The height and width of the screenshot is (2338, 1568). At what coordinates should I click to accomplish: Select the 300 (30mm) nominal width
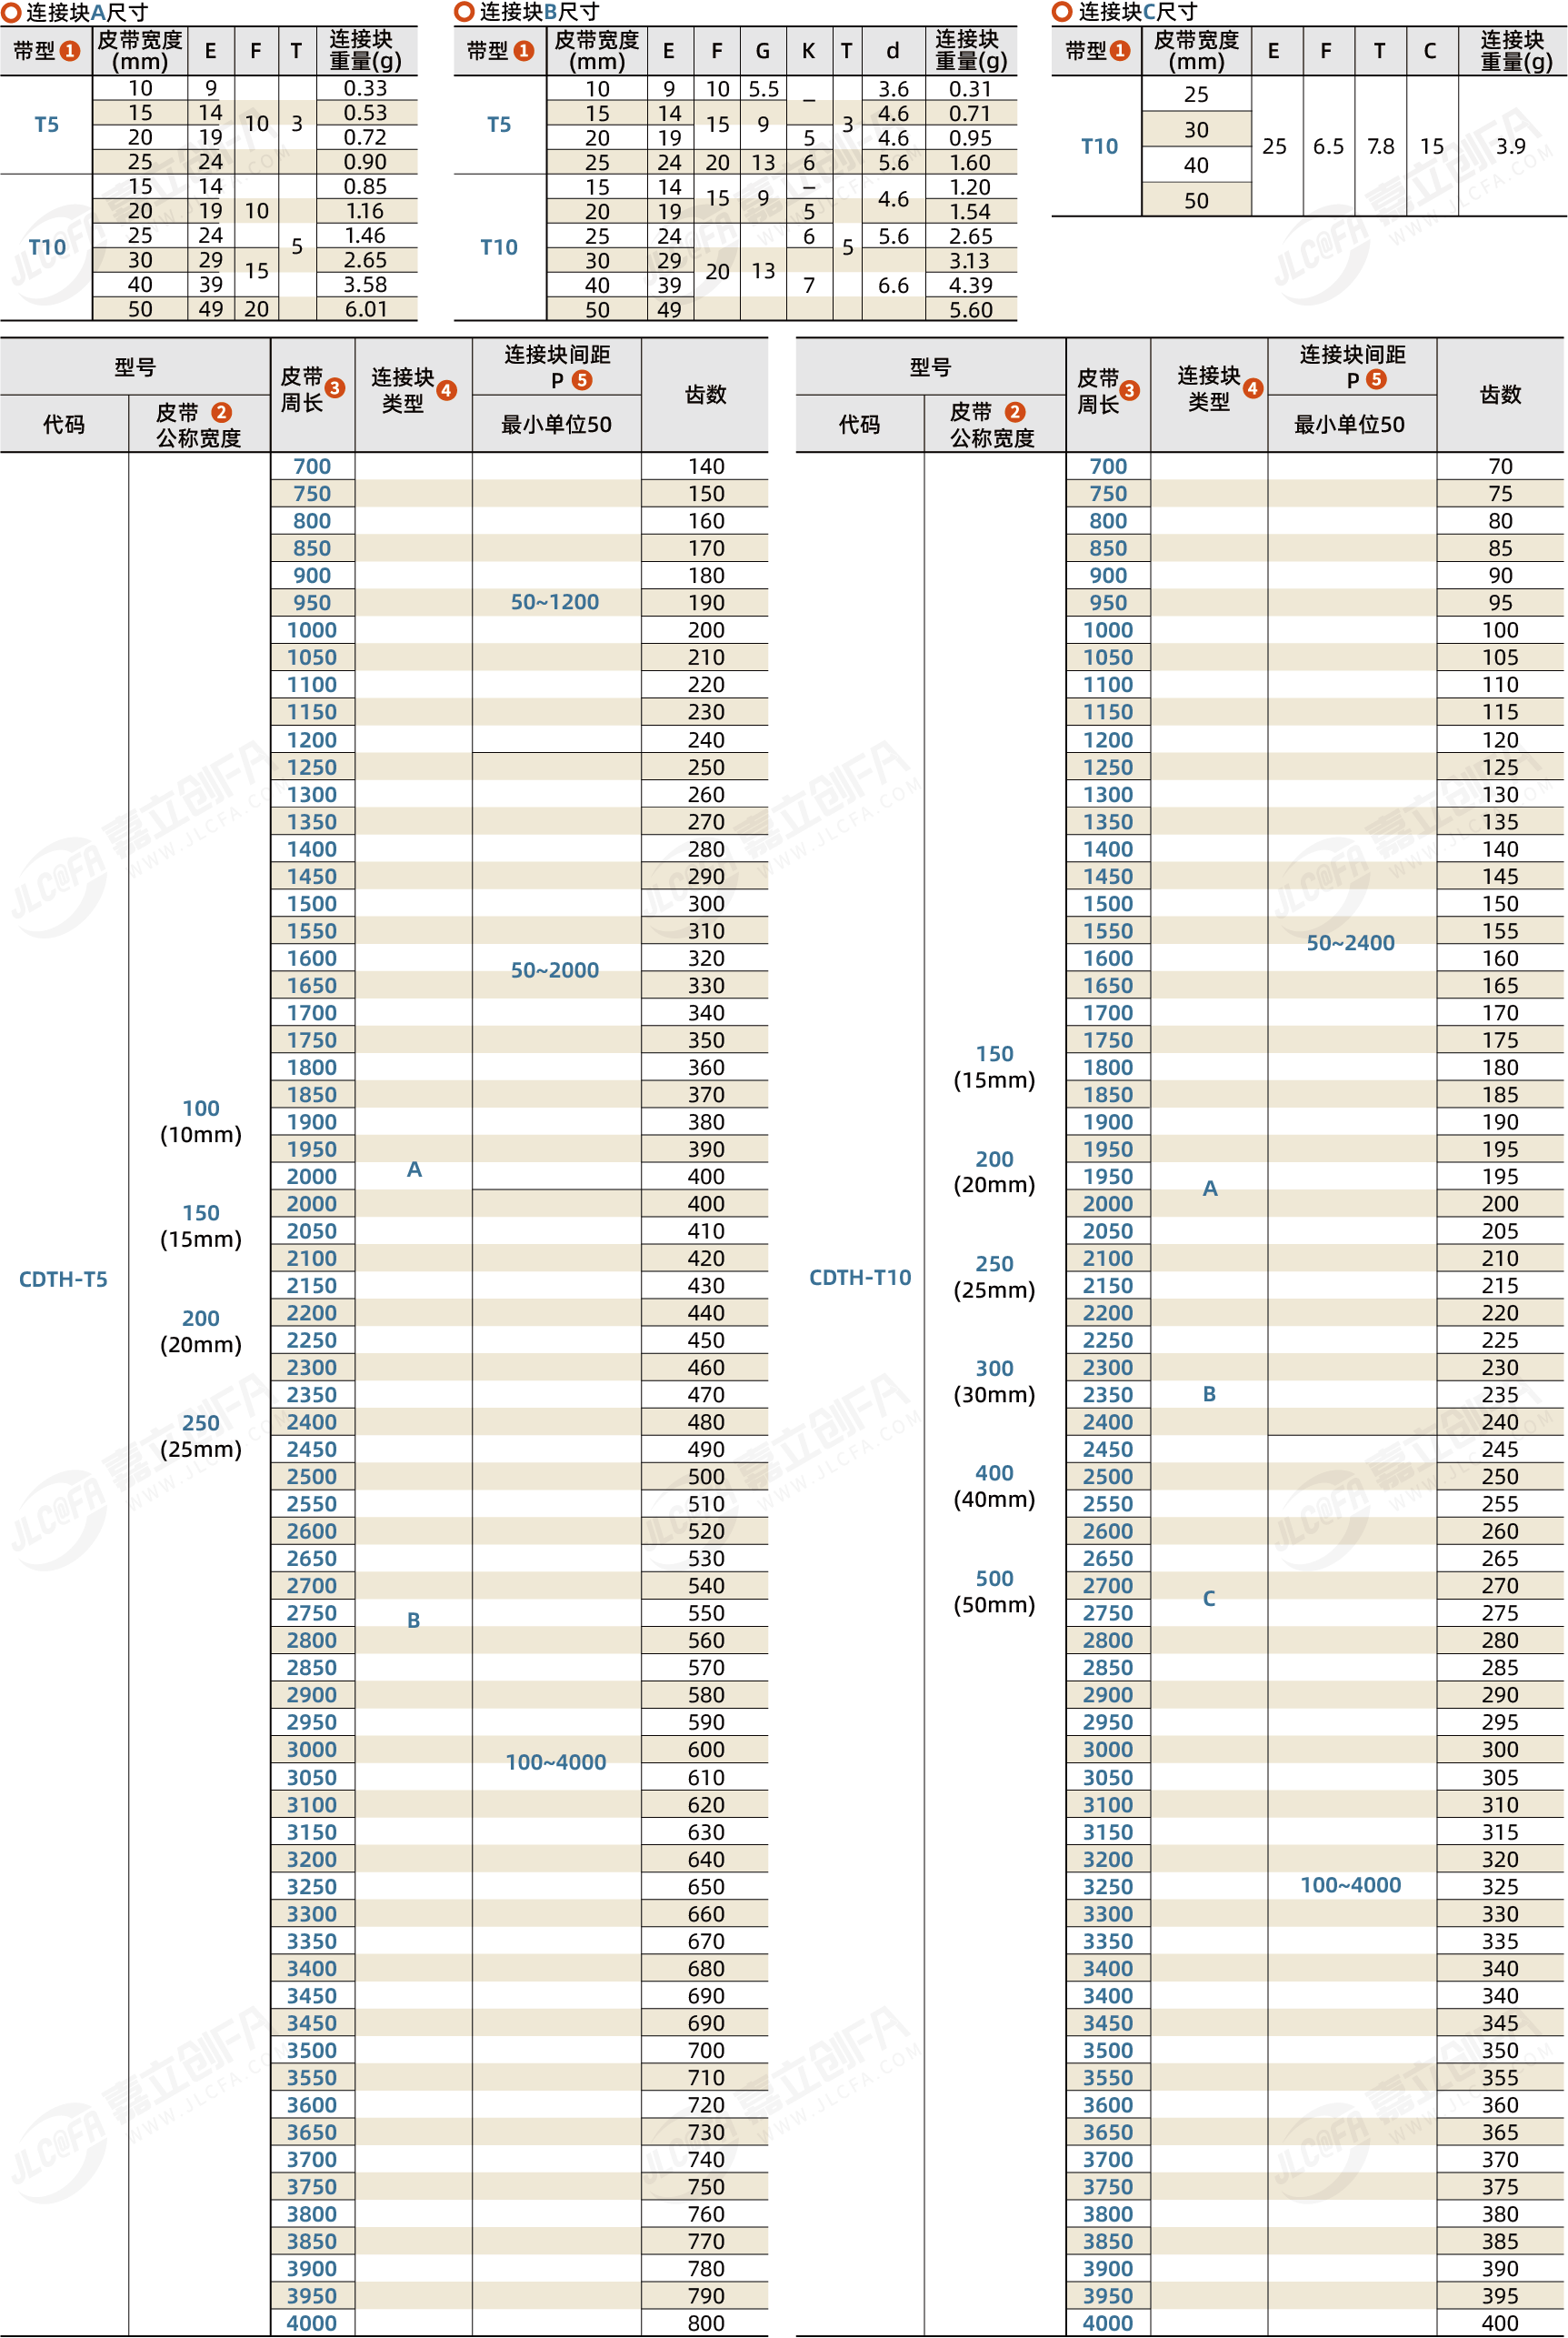click(994, 1380)
